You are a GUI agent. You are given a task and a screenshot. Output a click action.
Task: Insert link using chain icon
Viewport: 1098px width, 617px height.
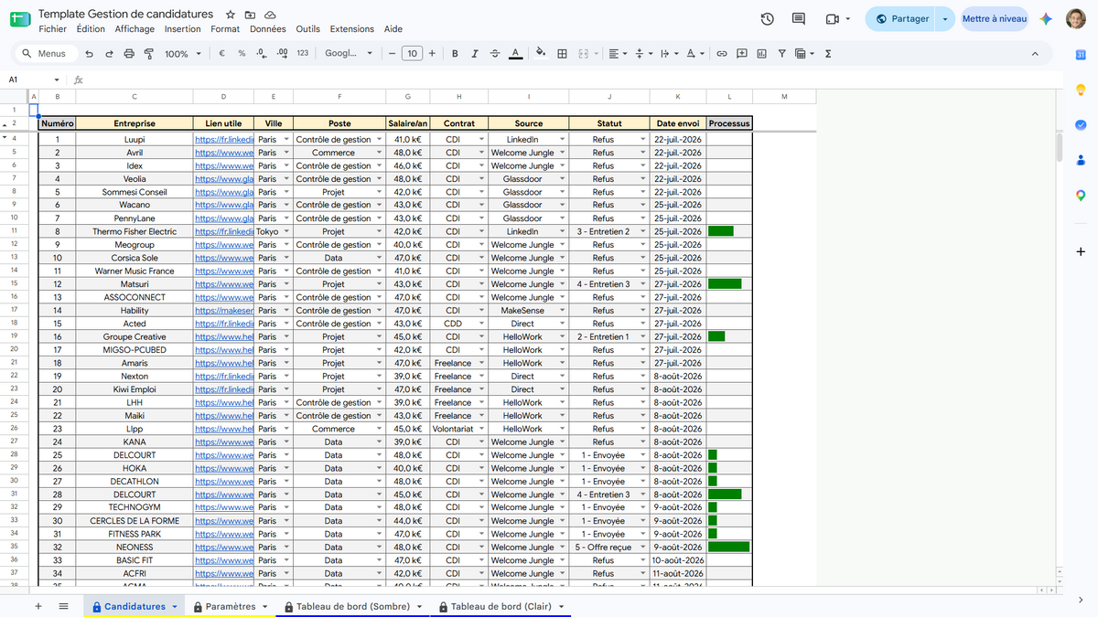tap(721, 54)
